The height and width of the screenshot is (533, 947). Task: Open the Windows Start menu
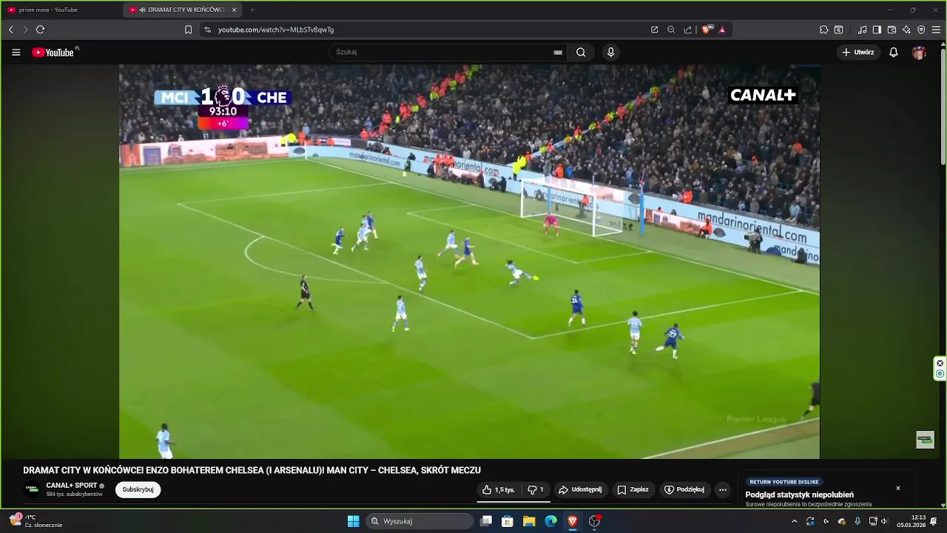[354, 521]
